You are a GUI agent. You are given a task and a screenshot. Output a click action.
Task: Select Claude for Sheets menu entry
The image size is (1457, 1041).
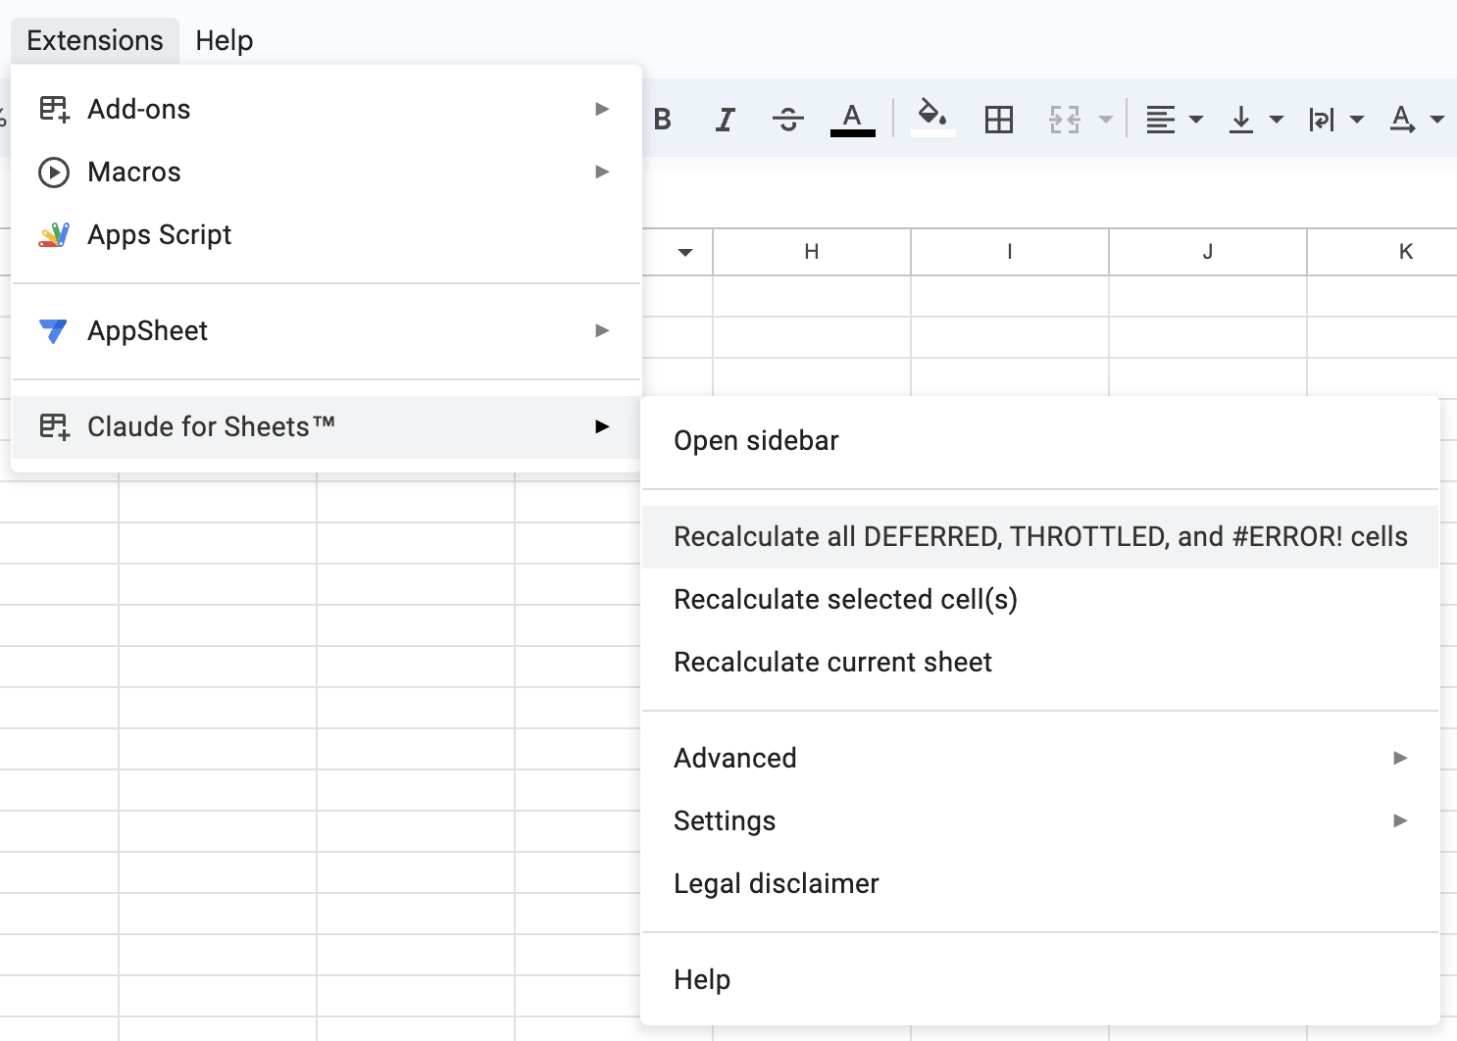(326, 426)
